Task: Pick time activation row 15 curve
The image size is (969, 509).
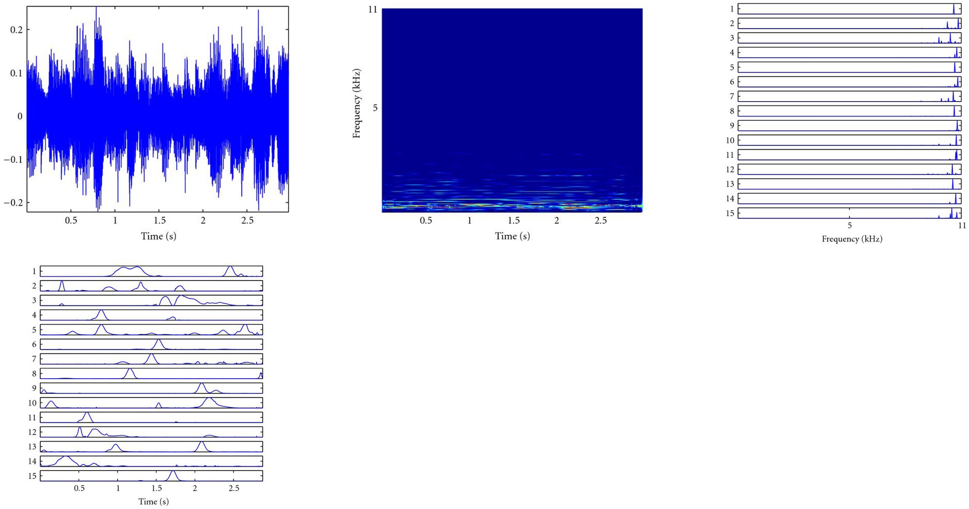Action: (x=151, y=476)
